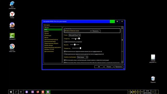Open the Action Center notifications icon
This screenshot has height=94, width=167.
point(153,92)
